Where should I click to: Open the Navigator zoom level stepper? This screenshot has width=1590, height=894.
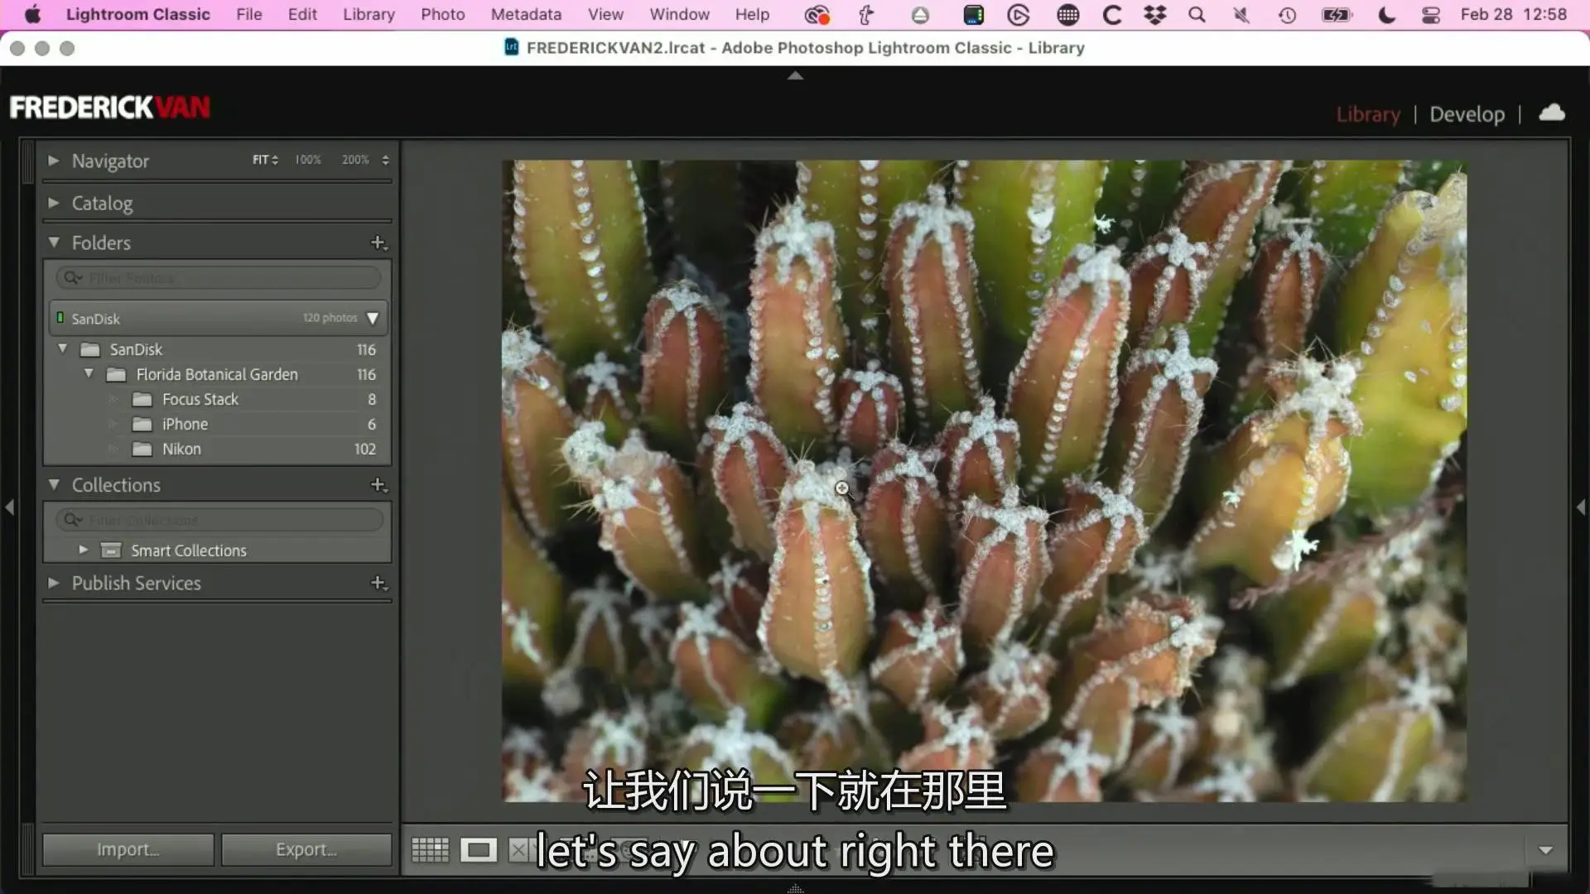[385, 160]
